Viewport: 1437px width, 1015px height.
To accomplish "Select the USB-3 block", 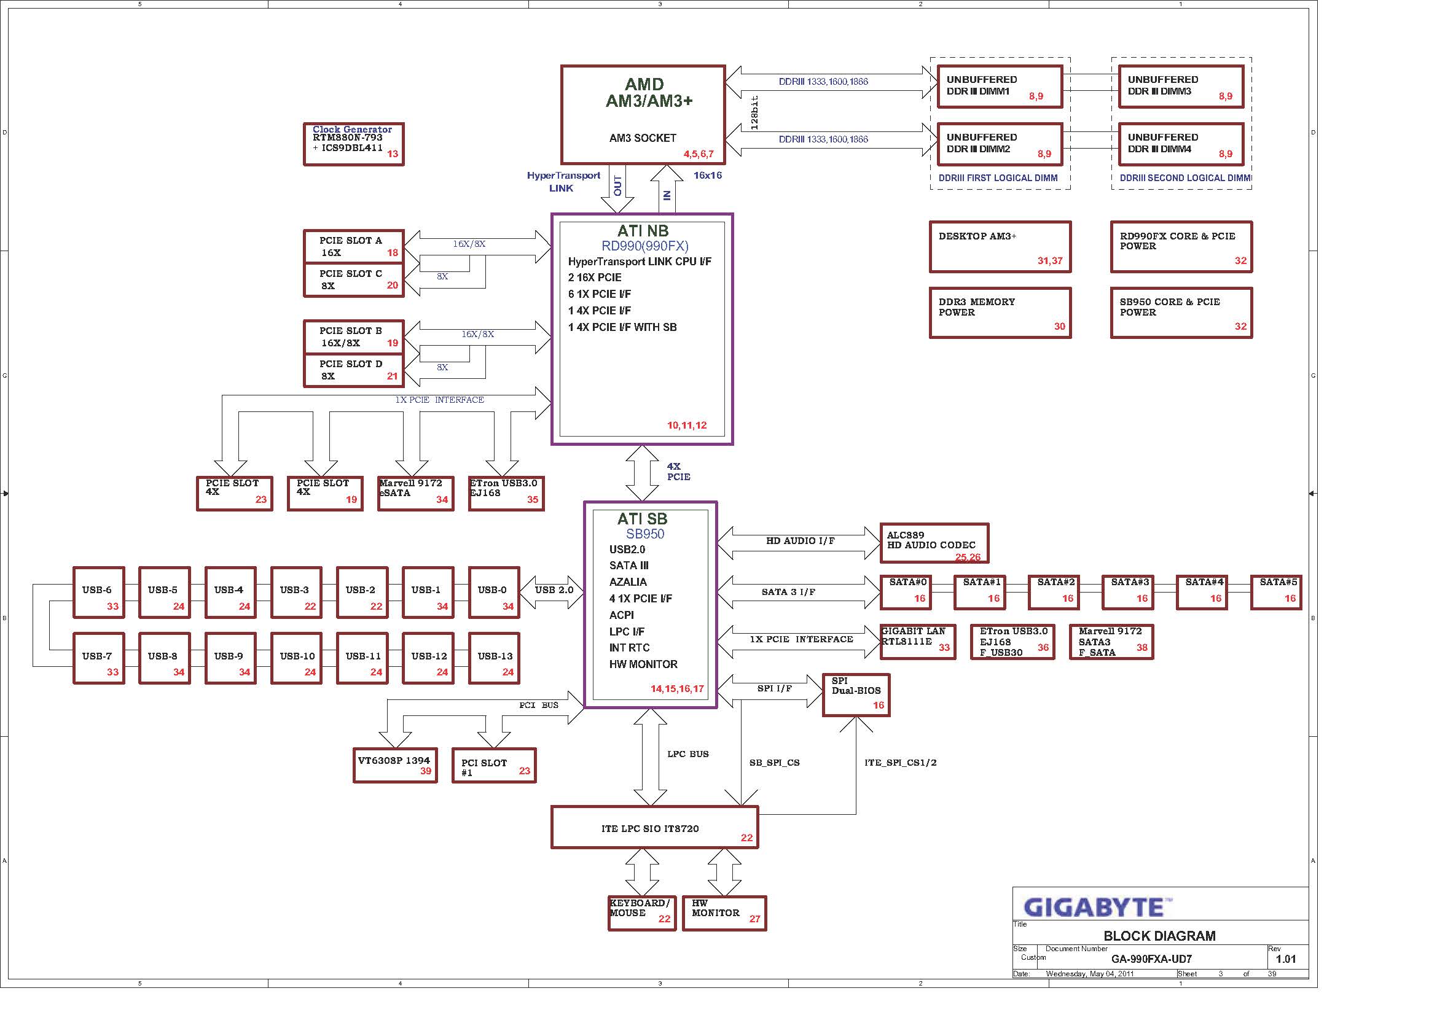I will point(297,593).
